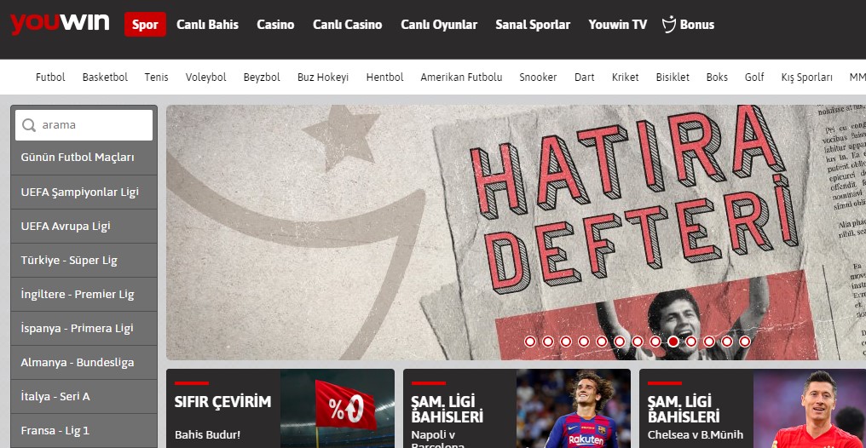
Task: Open the Chelsea v B.Münih bets card
Action: tap(753, 408)
